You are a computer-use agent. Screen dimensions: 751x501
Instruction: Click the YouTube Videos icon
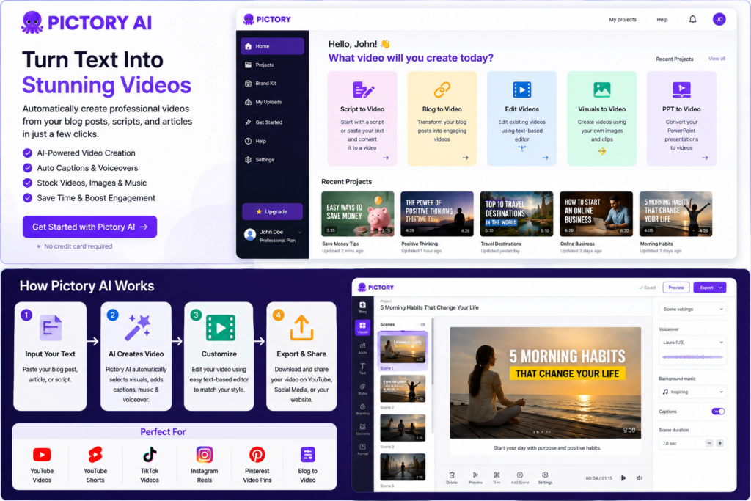click(42, 455)
